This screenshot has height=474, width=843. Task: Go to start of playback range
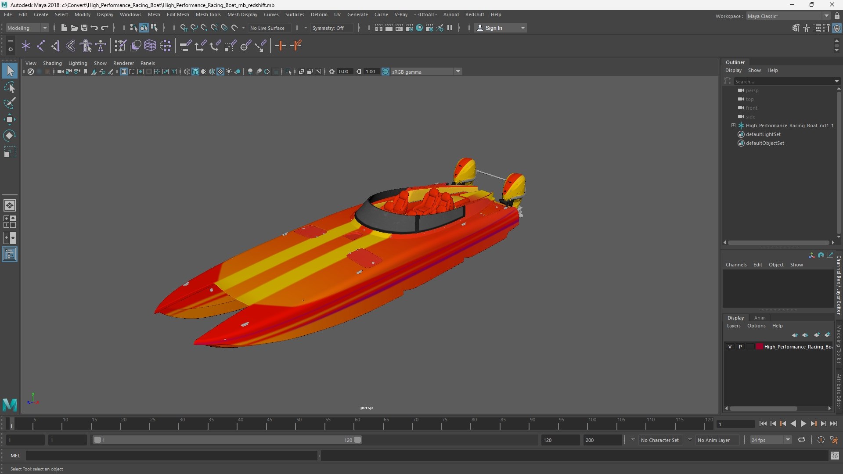point(763,424)
